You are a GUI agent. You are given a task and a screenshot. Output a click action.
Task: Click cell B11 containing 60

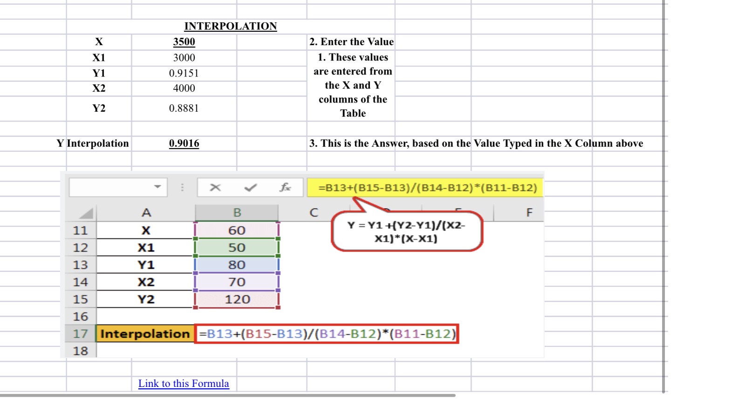pos(237,230)
